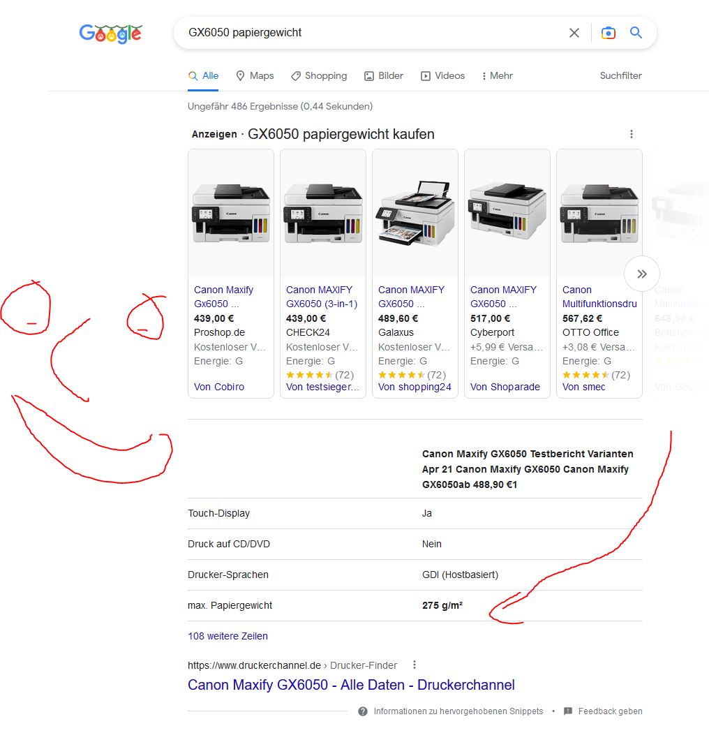Select the Druck auf CD/DVD row label
The image size is (709, 740).
click(229, 544)
